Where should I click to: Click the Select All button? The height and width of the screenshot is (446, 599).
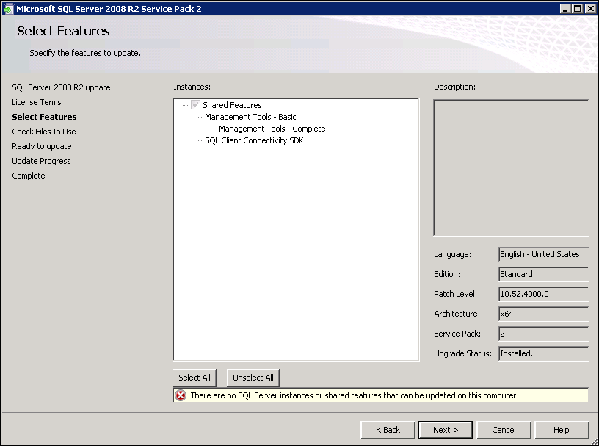pos(195,378)
